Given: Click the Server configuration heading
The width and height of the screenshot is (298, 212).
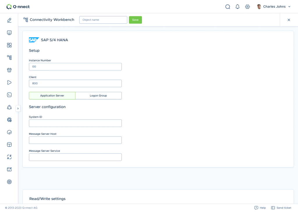Looking at the screenshot, I should 47,107.
